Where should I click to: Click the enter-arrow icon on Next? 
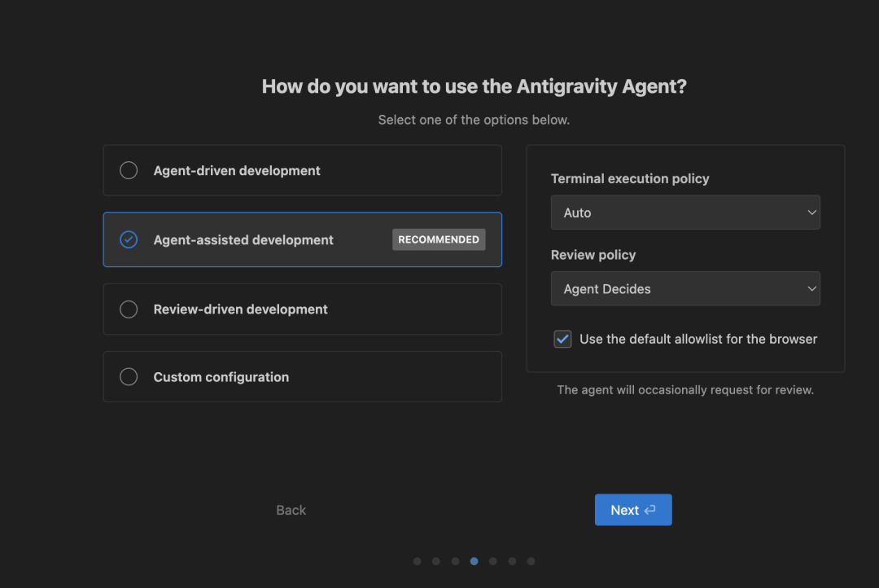click(x=649, y=510)
